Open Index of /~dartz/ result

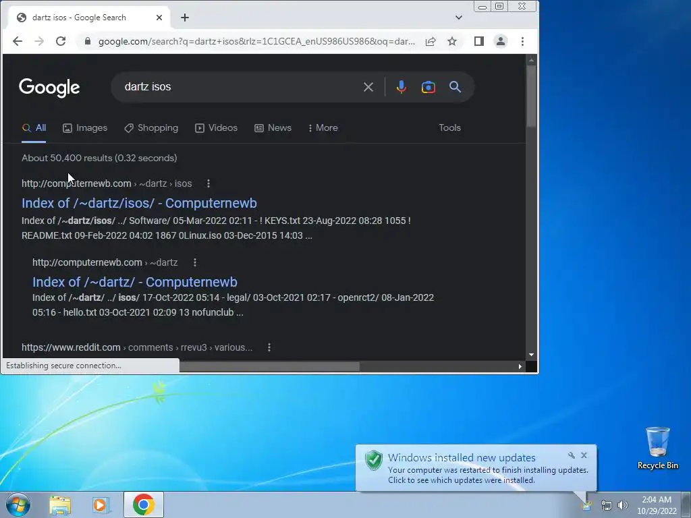[x=135, y=282]
